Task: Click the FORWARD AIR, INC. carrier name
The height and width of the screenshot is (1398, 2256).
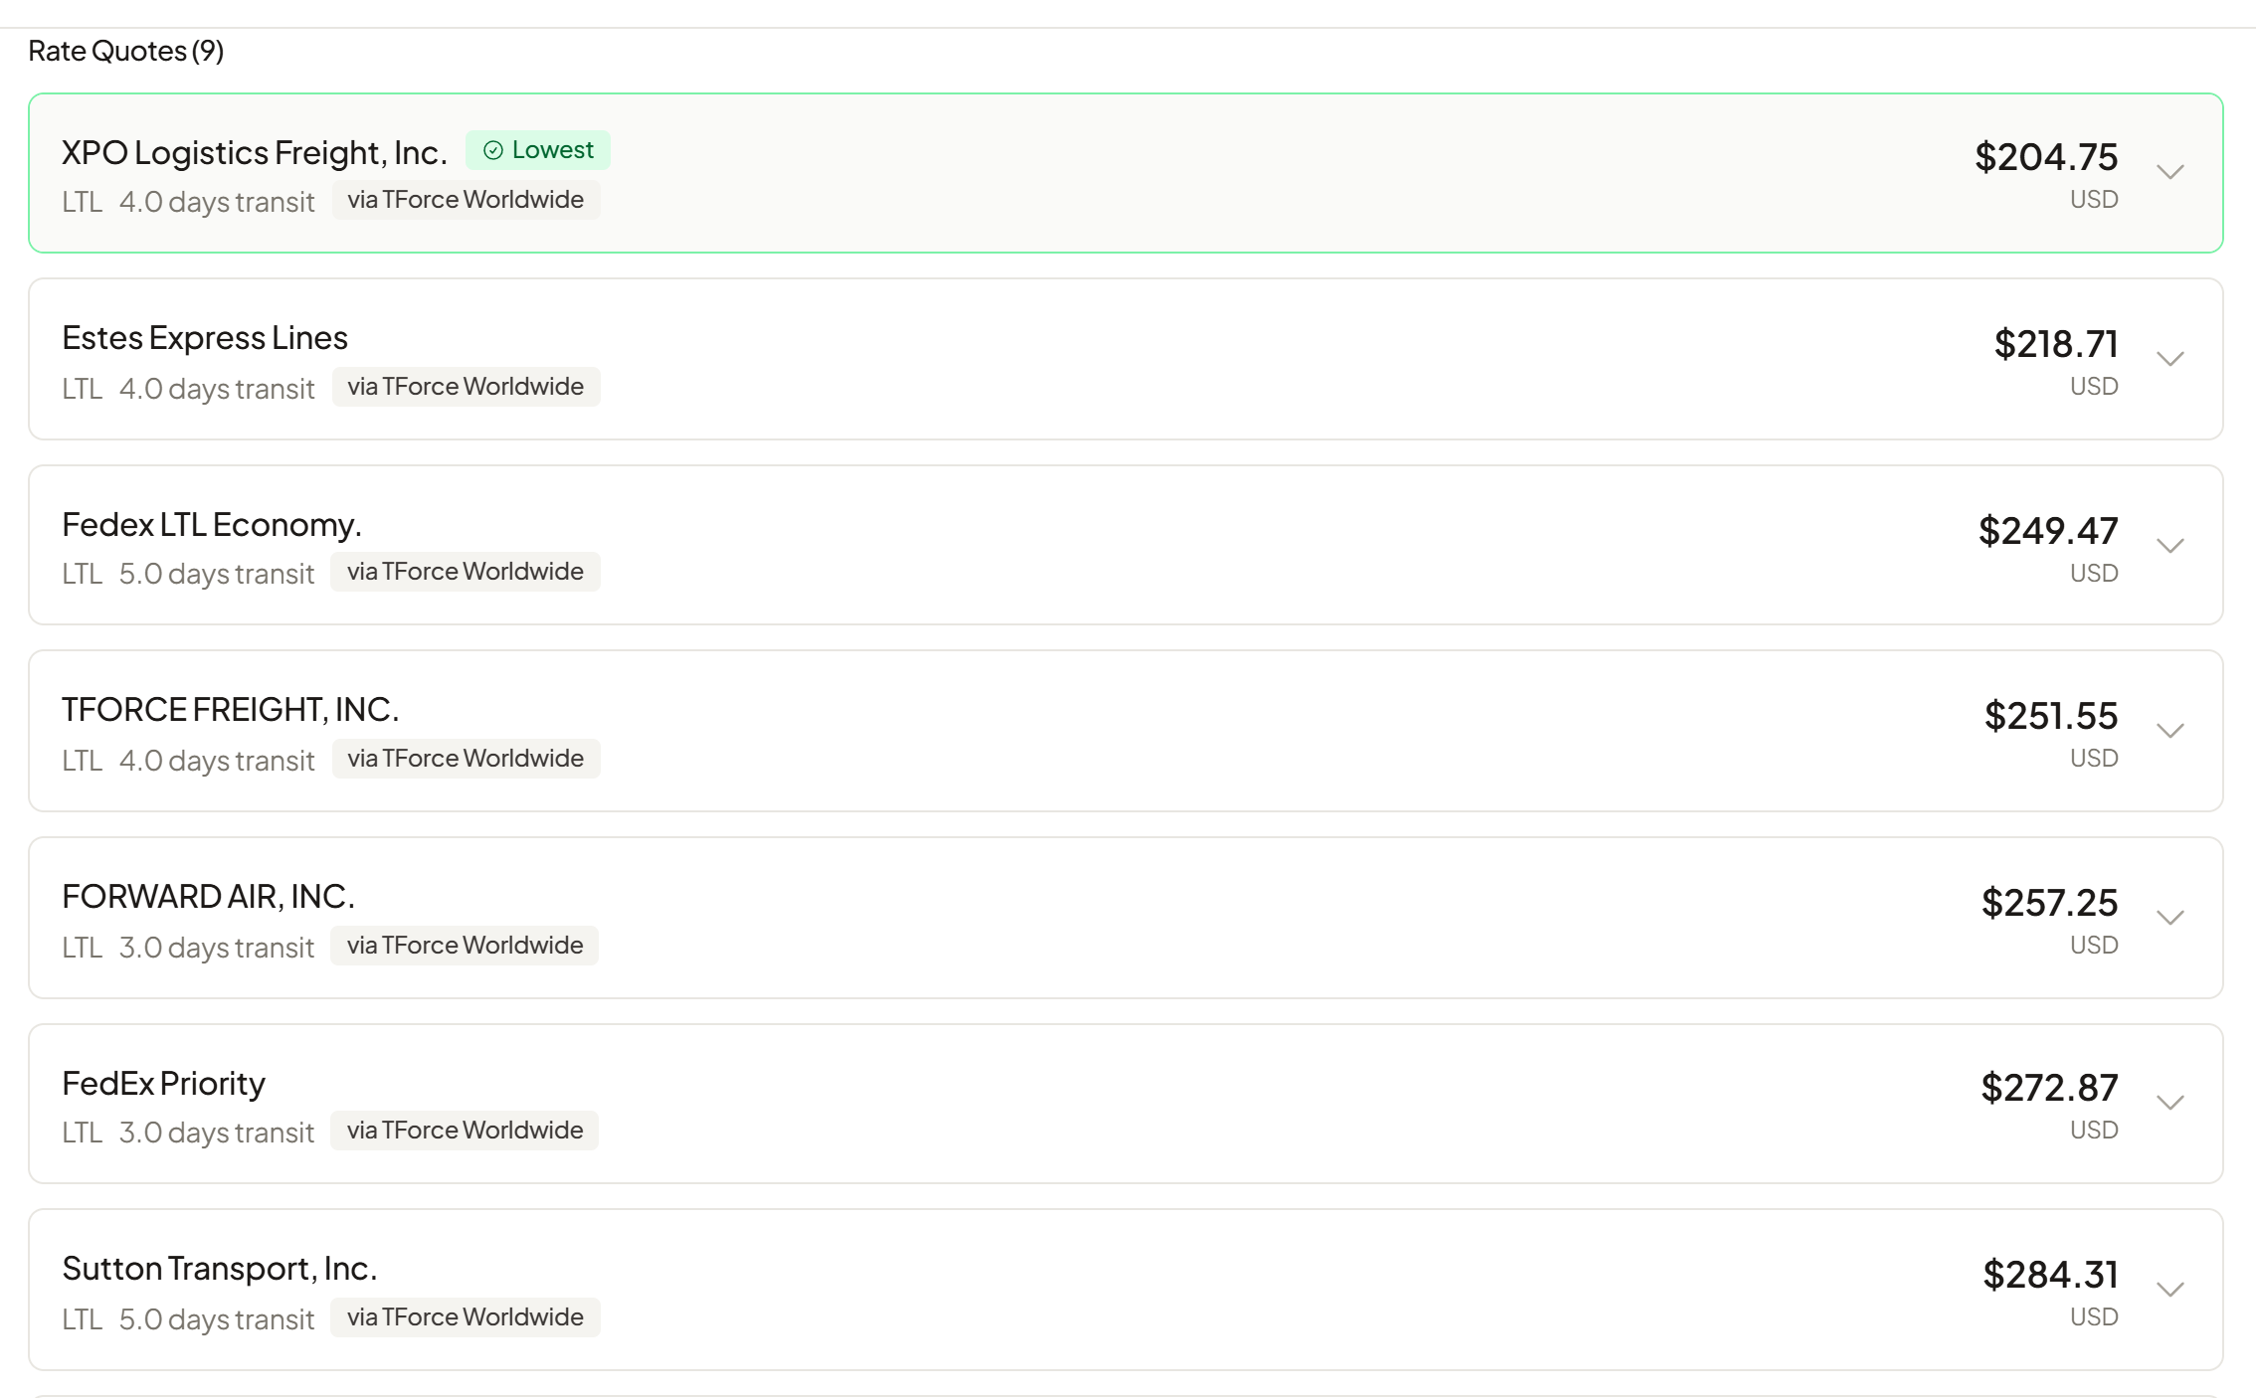Action: point(209,896)
